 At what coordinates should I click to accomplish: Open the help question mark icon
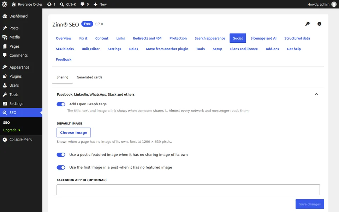pyautogui.click(x=319, y=24)
